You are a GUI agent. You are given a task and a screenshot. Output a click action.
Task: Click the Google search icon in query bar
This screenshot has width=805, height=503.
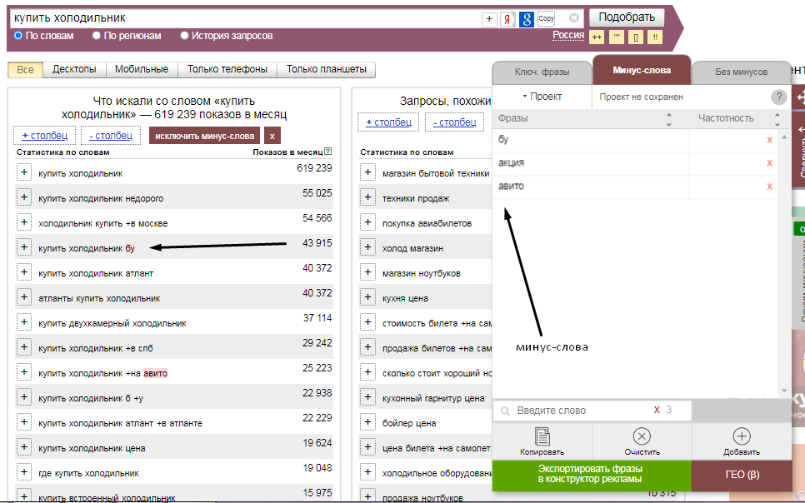[x=527, y=19]
